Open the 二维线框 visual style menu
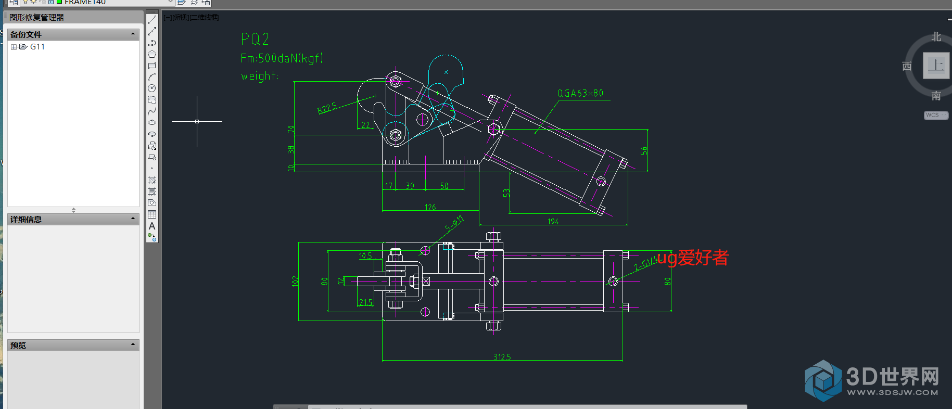The height and width of the screenshot is (409, 952). pyautogui.click(x=205, y=18)
